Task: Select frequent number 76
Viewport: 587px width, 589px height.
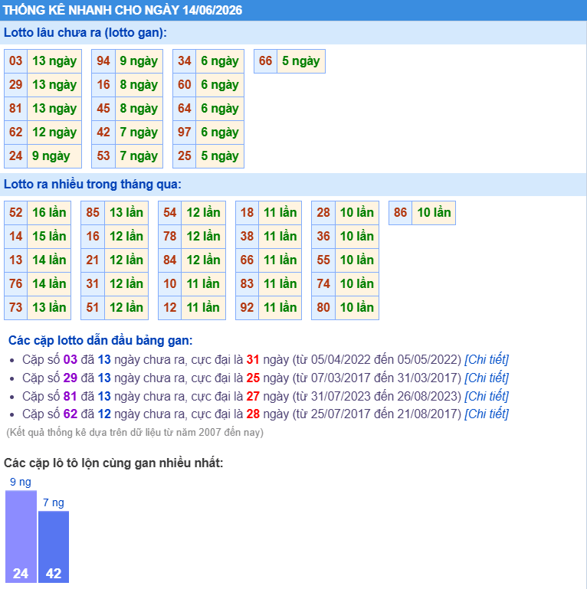Action: 16,283
